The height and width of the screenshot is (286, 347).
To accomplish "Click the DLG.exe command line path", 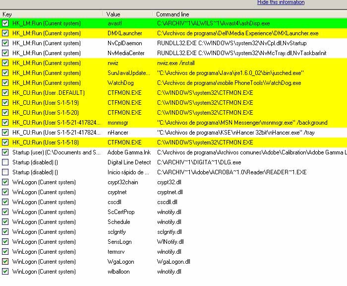I will 199,162.
